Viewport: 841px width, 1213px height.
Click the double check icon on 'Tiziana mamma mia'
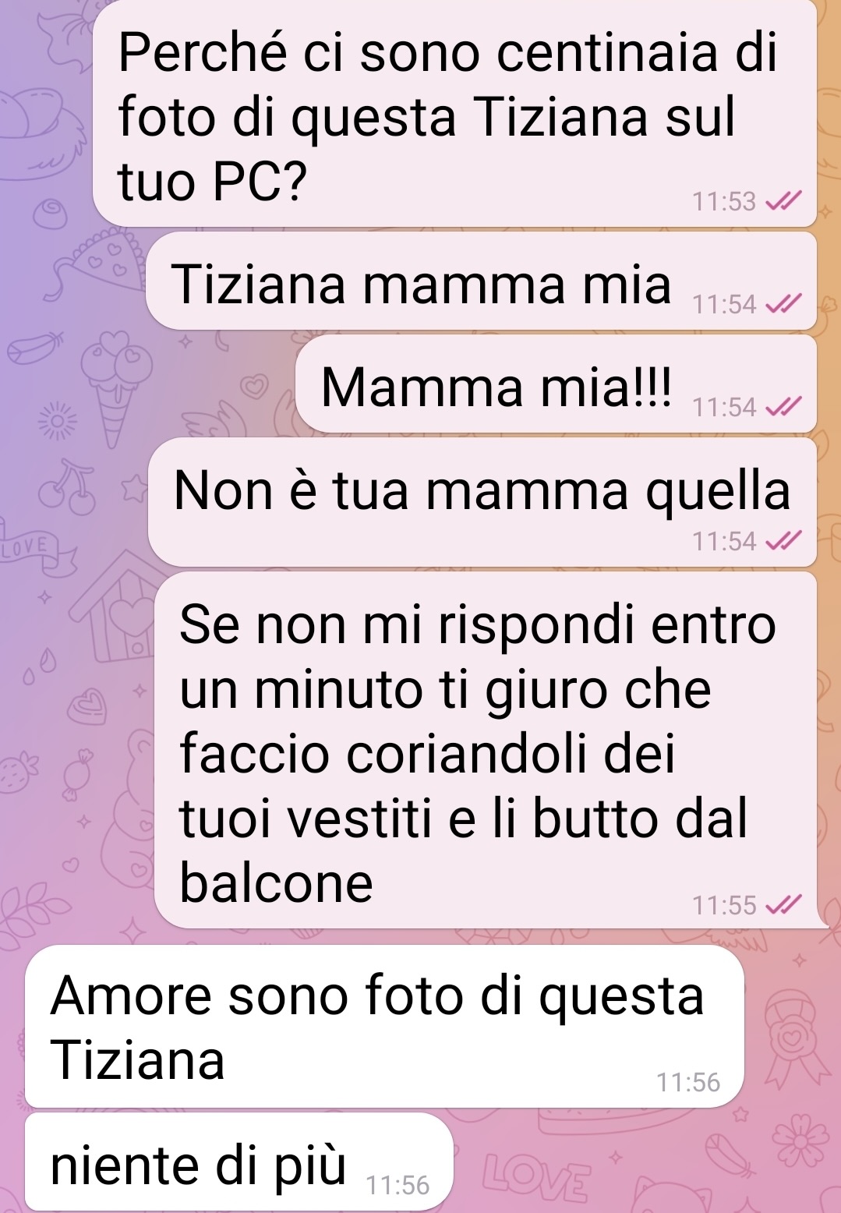point(783,305)
